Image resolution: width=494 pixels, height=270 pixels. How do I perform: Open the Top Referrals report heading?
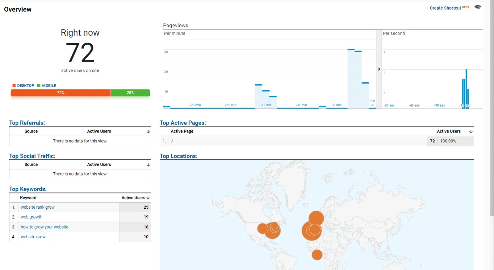click(27, 123)
